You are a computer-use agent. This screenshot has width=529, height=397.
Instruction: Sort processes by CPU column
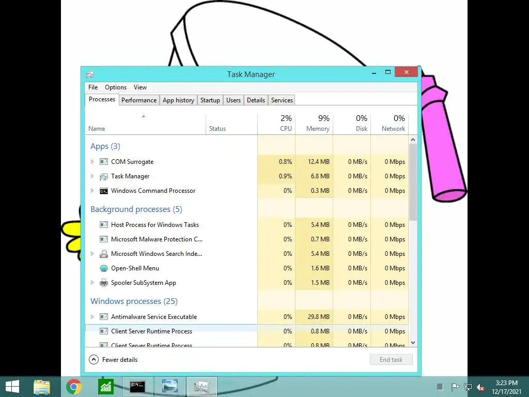pos(277,124)
